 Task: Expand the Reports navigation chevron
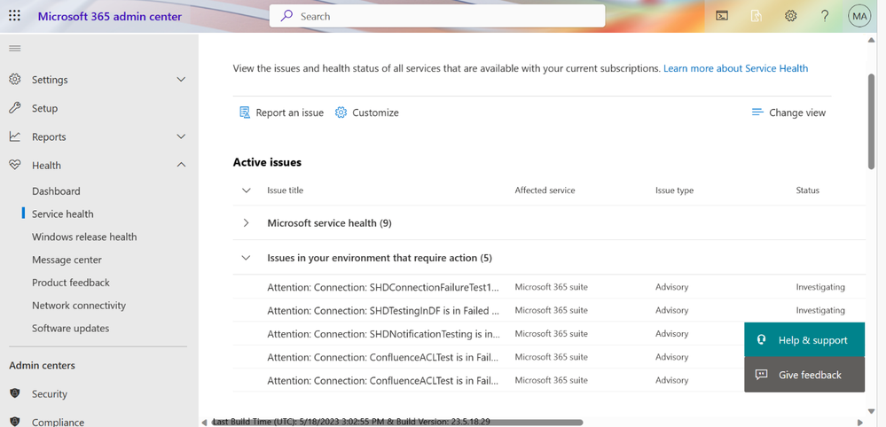(x=181, y=136)
